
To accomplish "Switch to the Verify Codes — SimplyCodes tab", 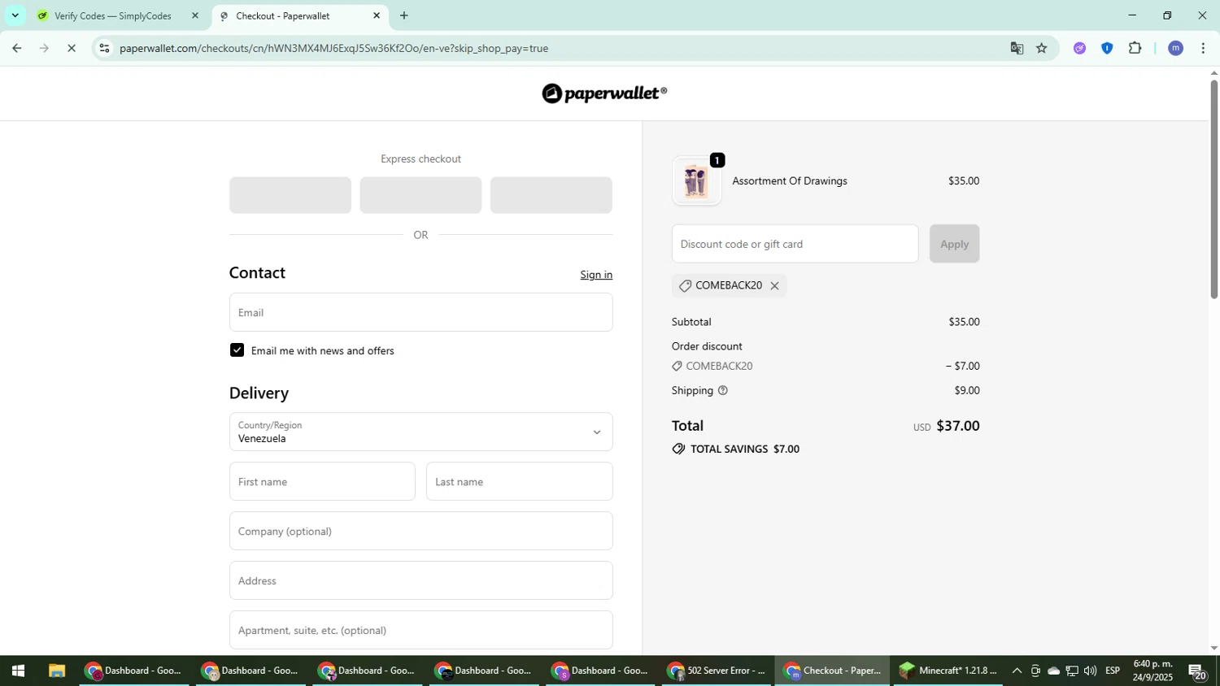I will (x=113, y=15).
